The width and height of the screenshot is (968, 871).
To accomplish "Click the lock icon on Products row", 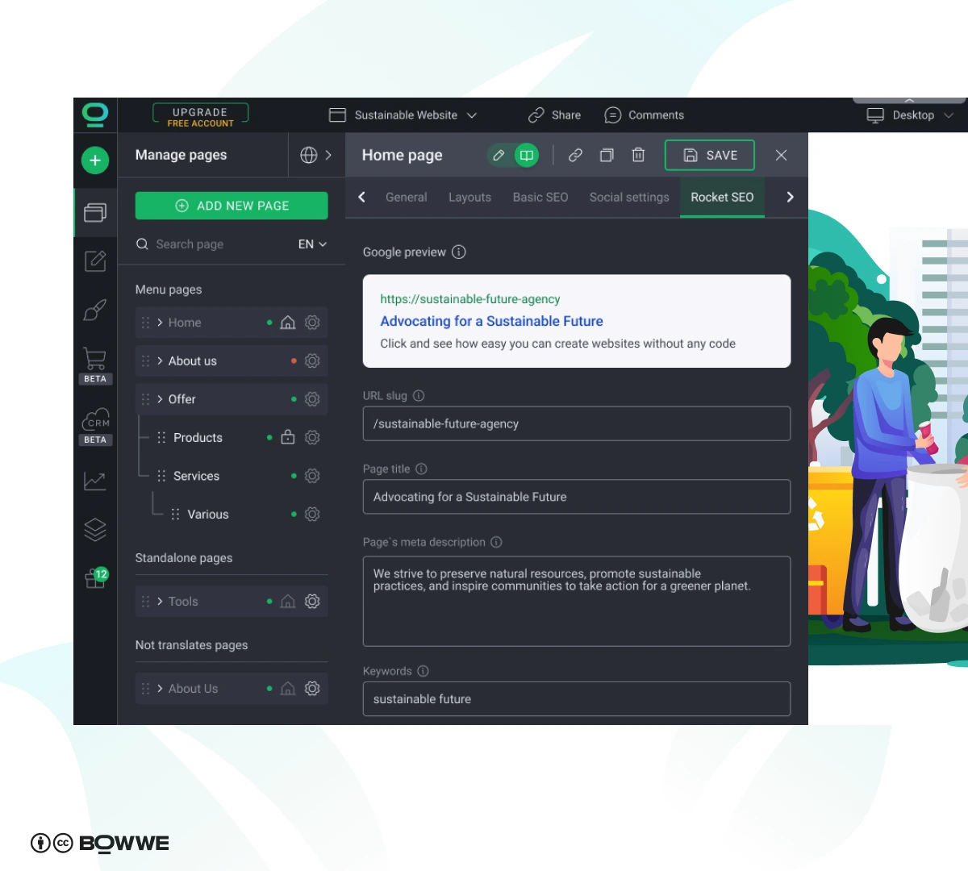I will pyautogui.click(x=288, y=437).
